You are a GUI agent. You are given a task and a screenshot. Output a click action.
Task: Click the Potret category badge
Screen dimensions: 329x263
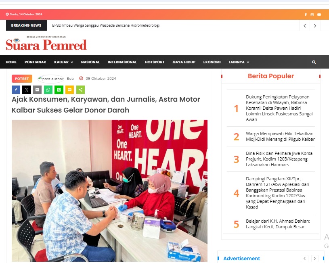22,79
